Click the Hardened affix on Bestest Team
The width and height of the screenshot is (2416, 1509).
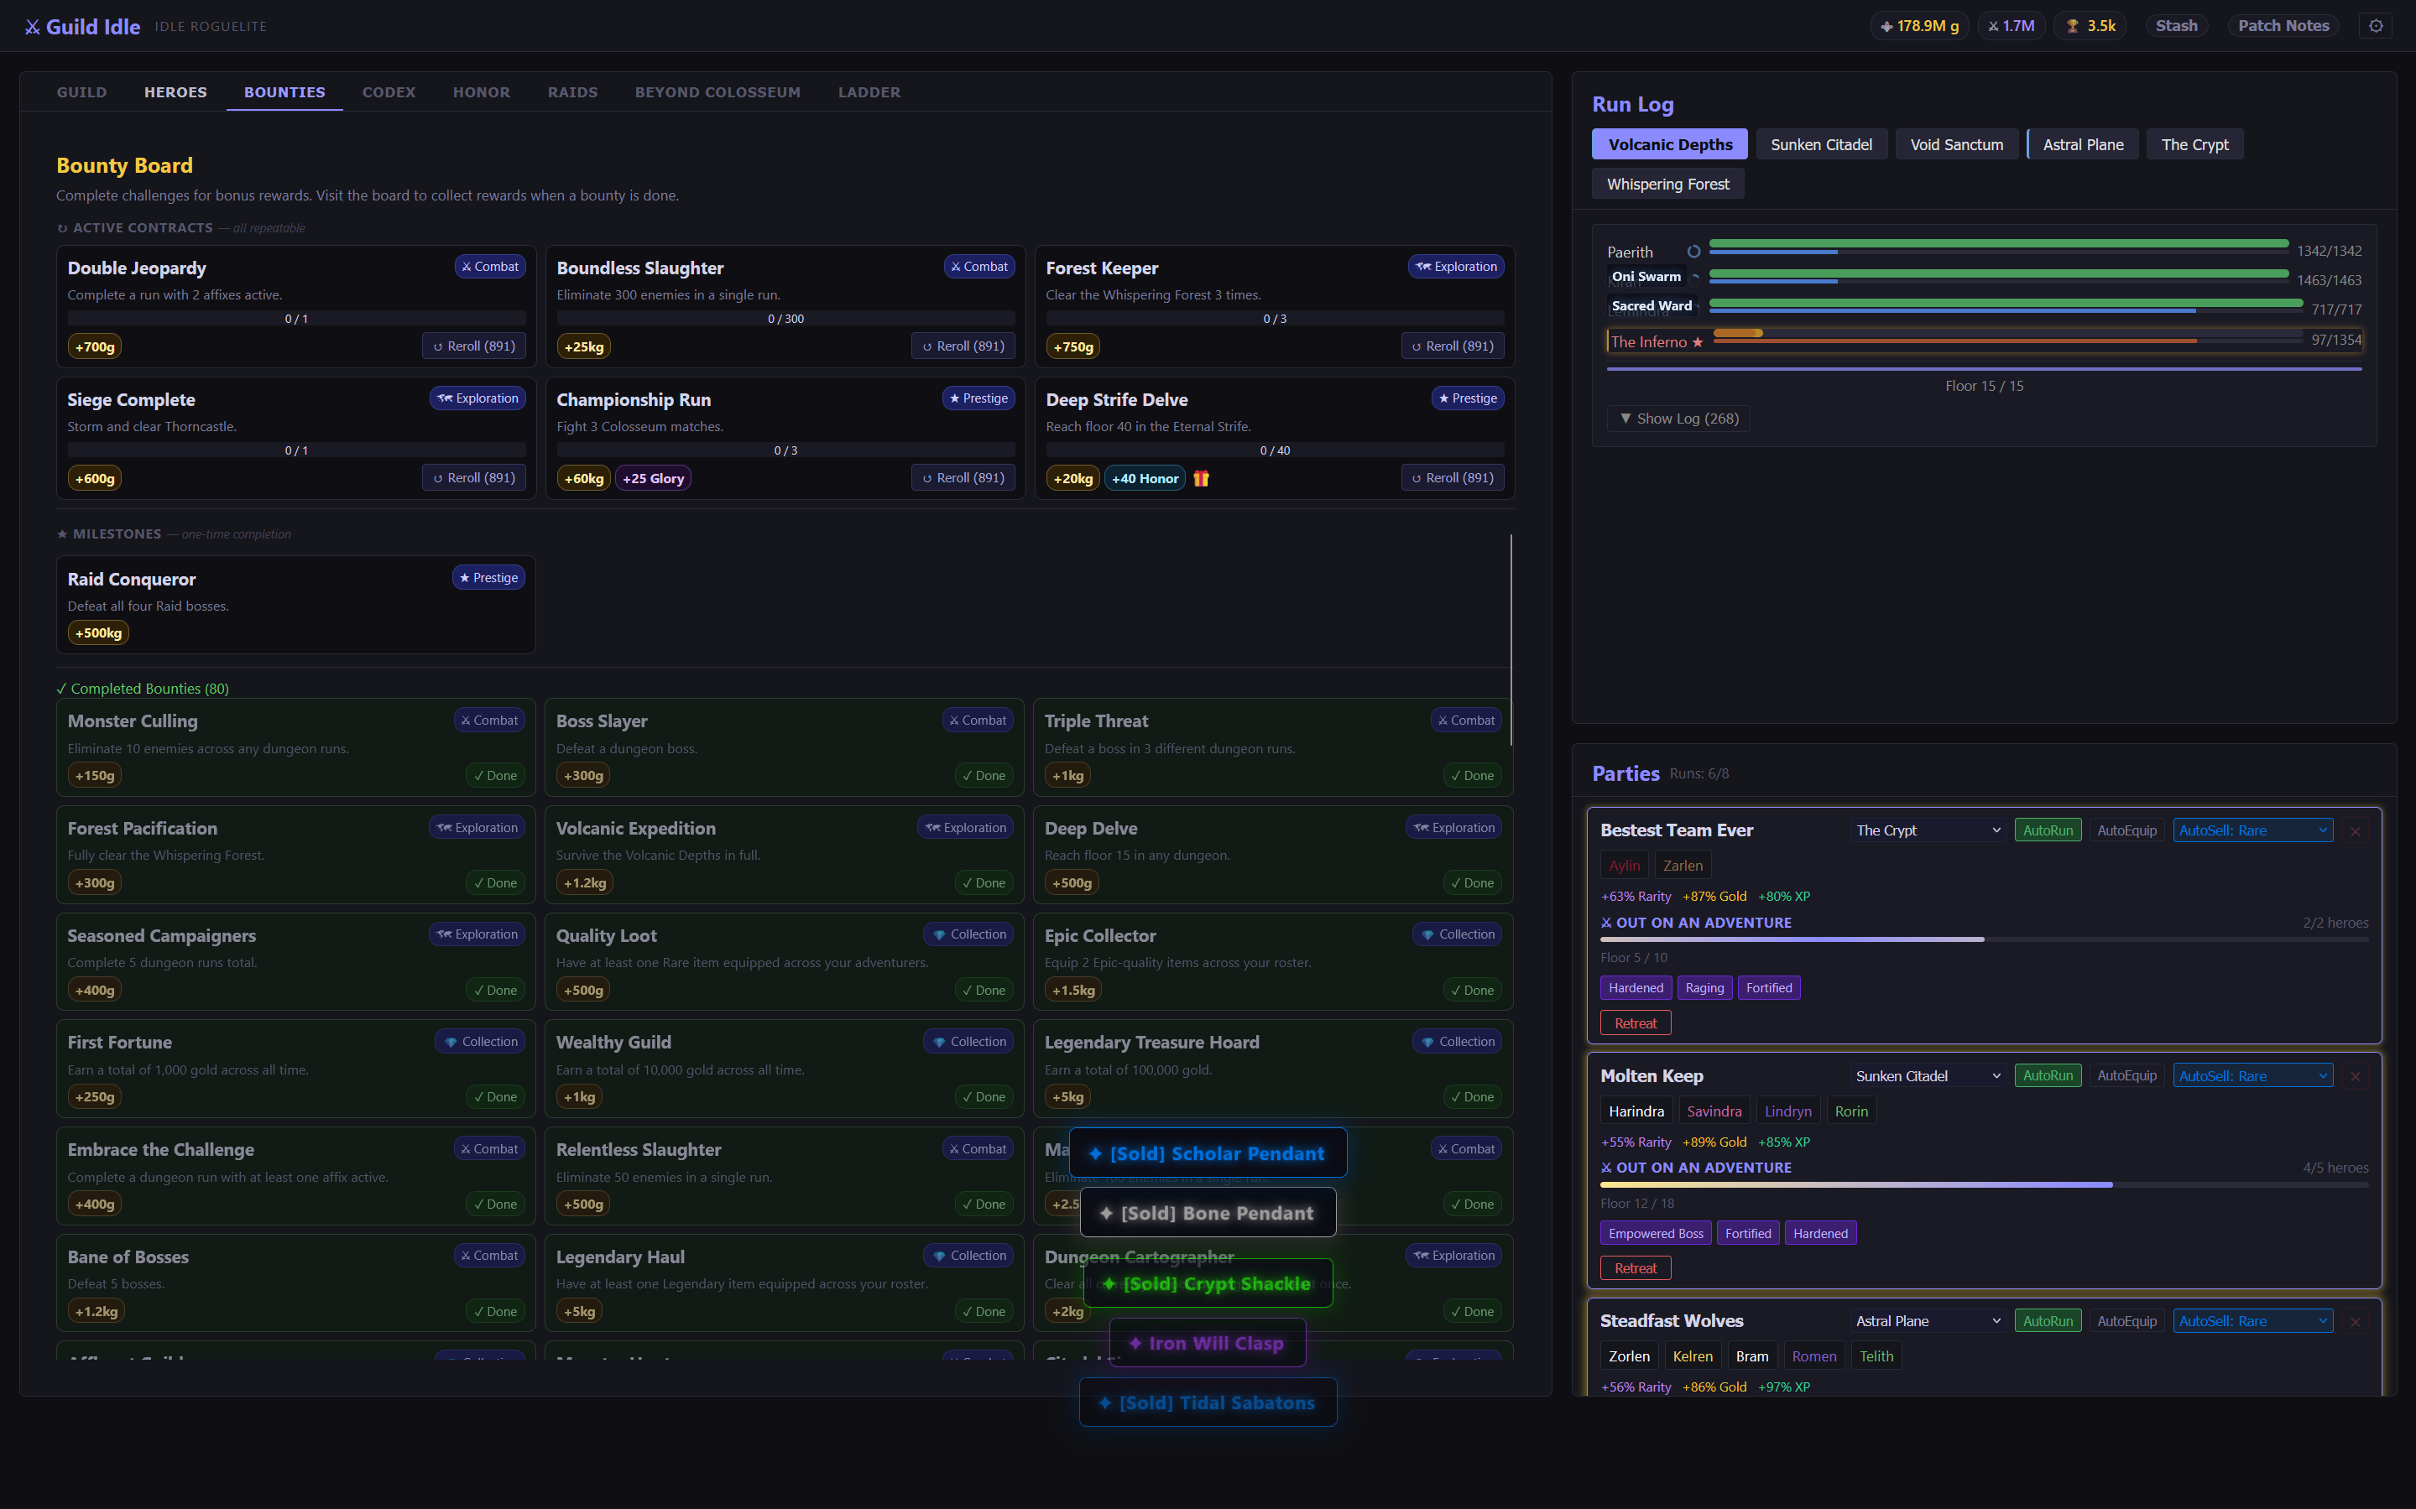(1636, 988)
